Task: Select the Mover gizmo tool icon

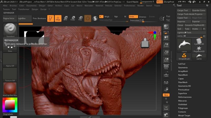Action: click(x=65, y=18)
